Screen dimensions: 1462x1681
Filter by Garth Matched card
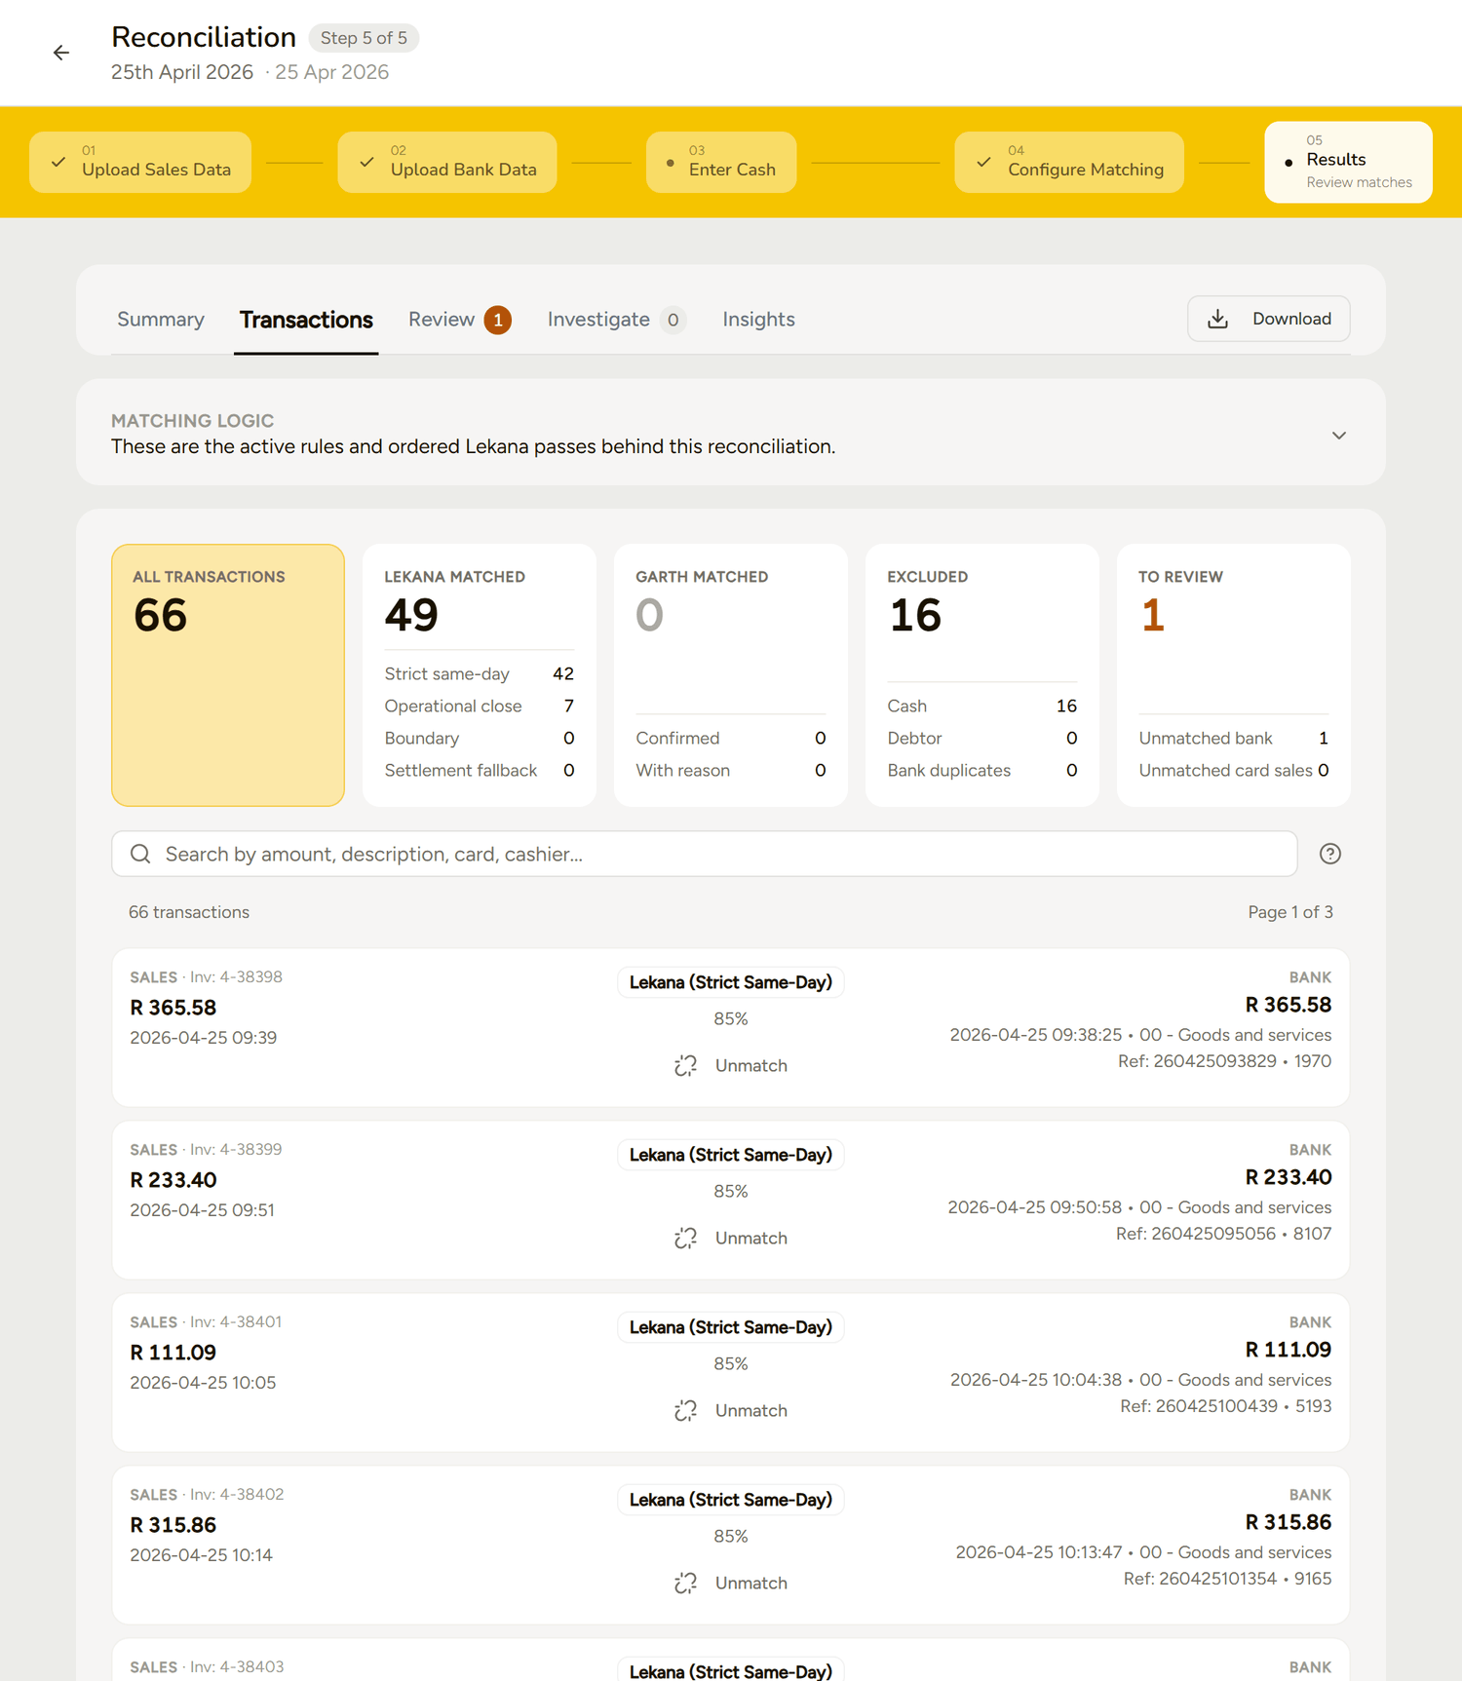click(731, 675)
